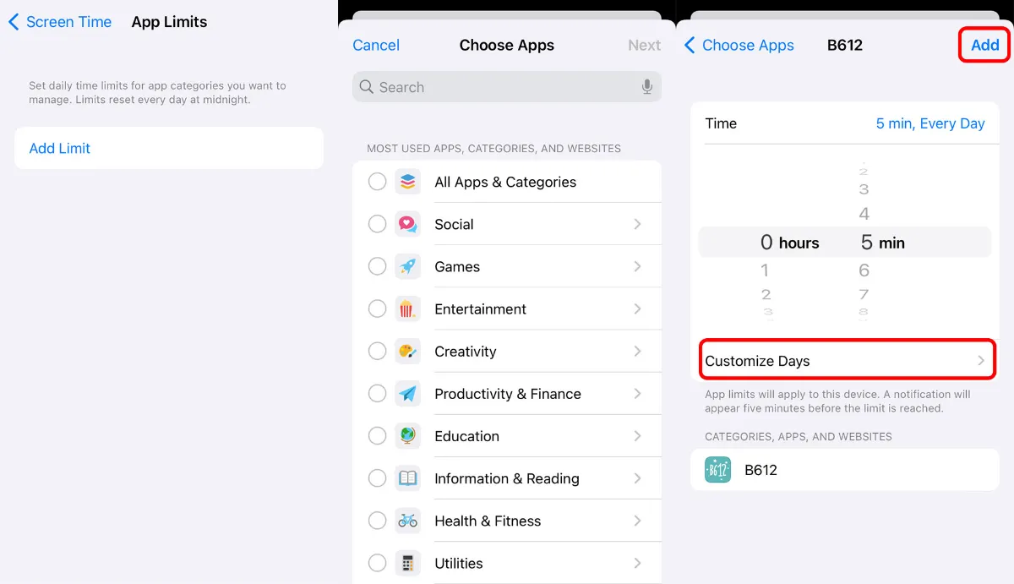This screenshot has width=1014, height=584.
Task: Go back to Screen Time
Action: click(x=59, y=22)
